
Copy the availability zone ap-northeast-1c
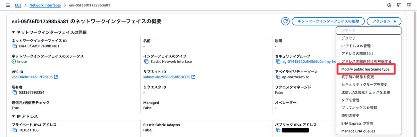pos(278,77)
